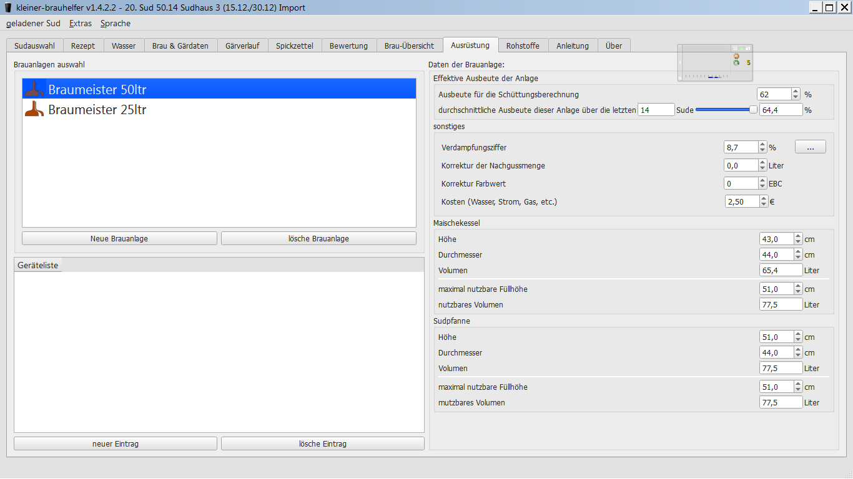Decrease the Verdampfungsziffer value
The width and height of the screenshot is (853, 479).
pos(762,150)
